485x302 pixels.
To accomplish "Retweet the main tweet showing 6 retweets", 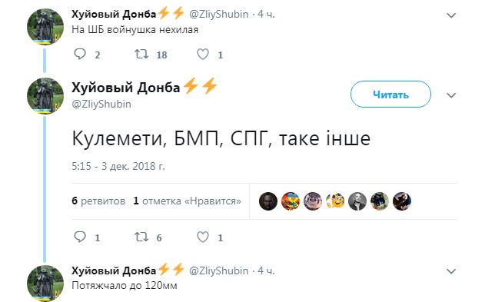I will (x=141, y=237).
